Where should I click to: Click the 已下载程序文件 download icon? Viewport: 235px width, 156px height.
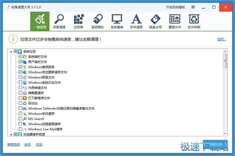tap(25, 98)
